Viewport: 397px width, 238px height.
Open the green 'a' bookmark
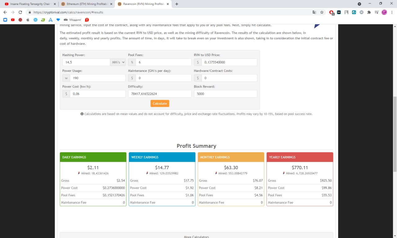tap(43, 20)
